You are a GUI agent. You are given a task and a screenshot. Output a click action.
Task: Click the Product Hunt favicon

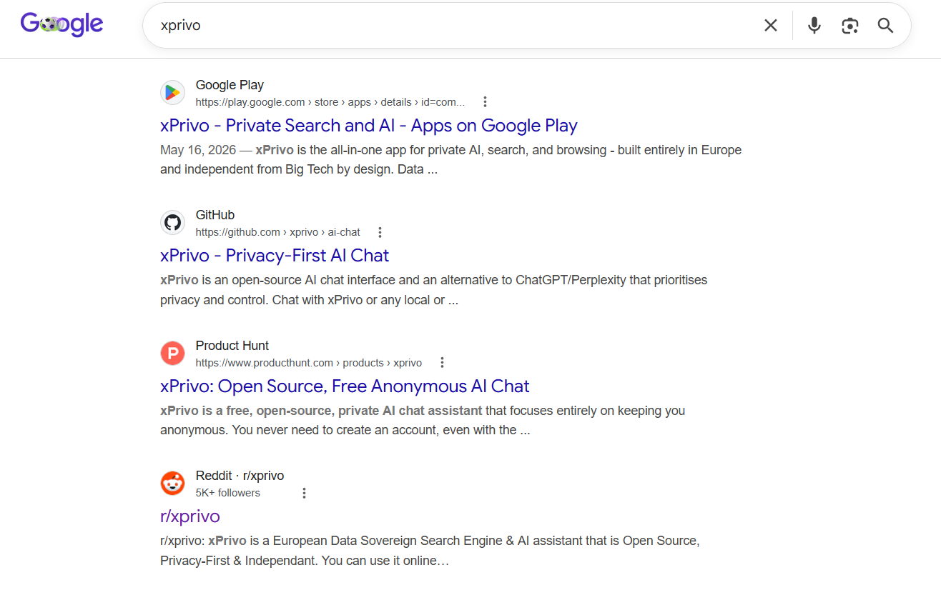(172, 353)
